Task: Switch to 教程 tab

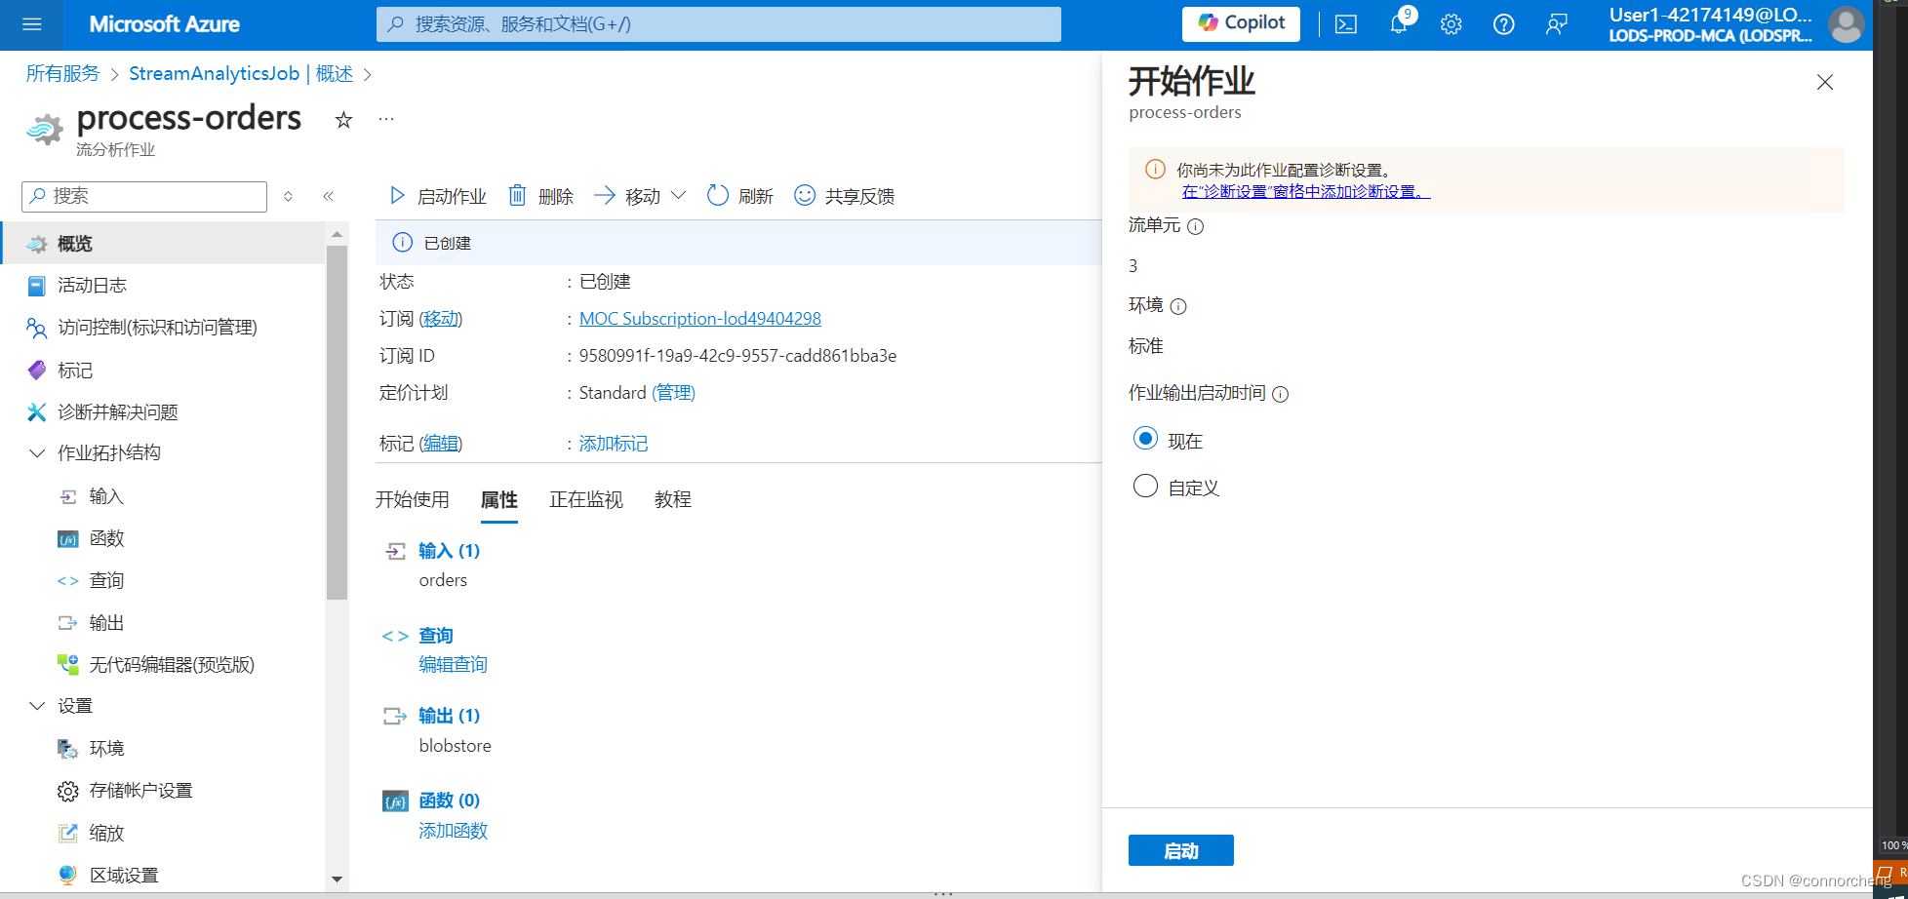Action: 673,500
